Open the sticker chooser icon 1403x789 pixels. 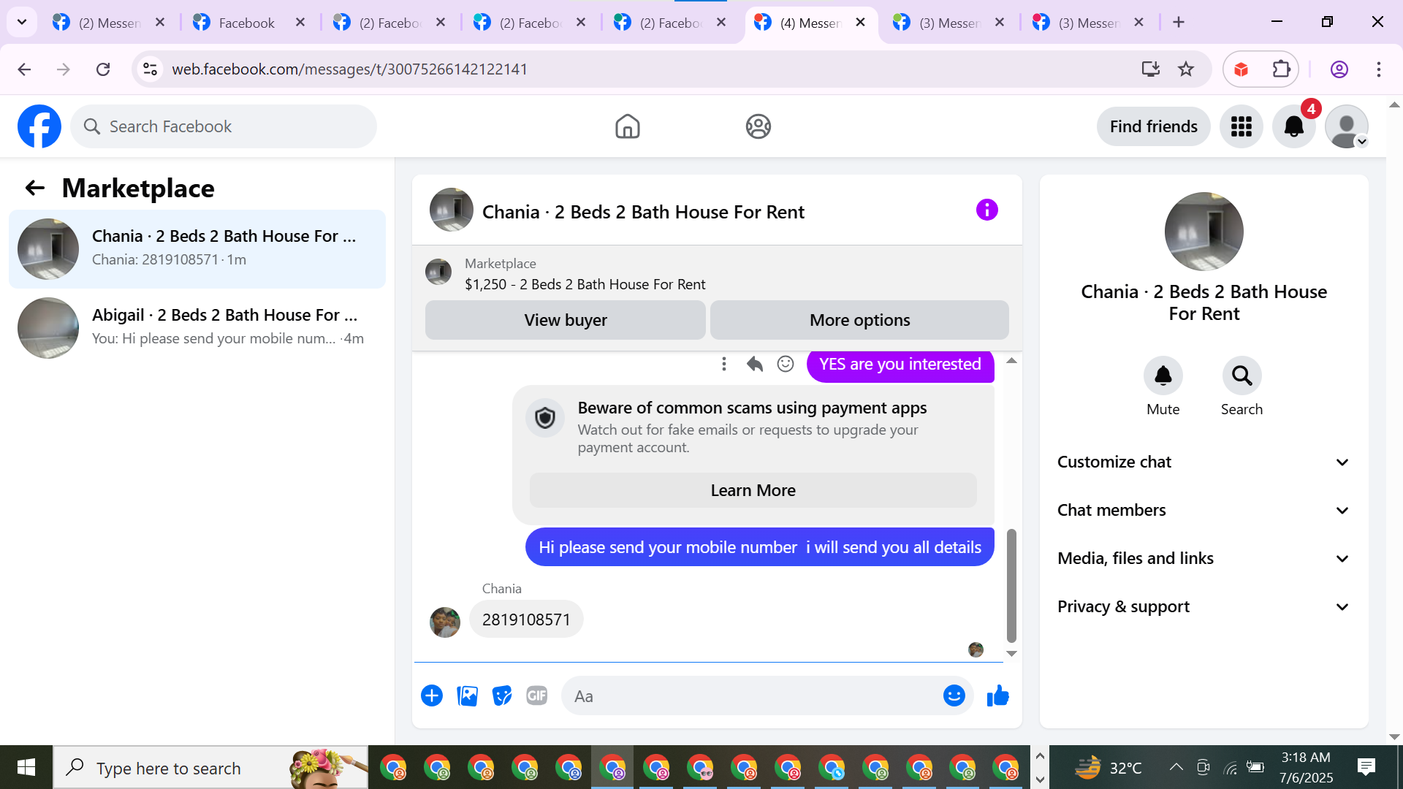(502, 695)
